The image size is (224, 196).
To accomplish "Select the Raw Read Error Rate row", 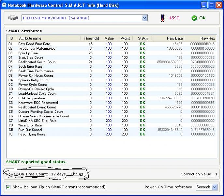I will 34,44.
